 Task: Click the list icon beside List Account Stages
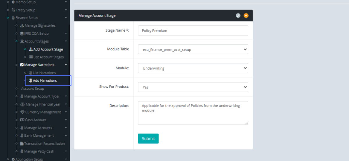(x=31, y=57)
